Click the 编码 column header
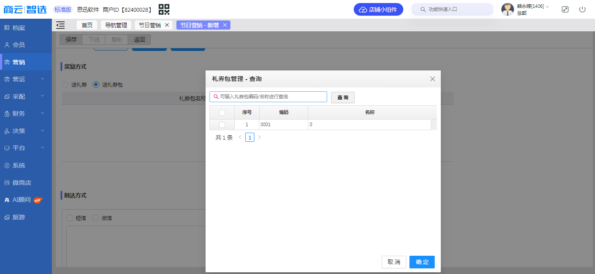The height and width of the screenshot is (274, 595). (x=284, y=112)
